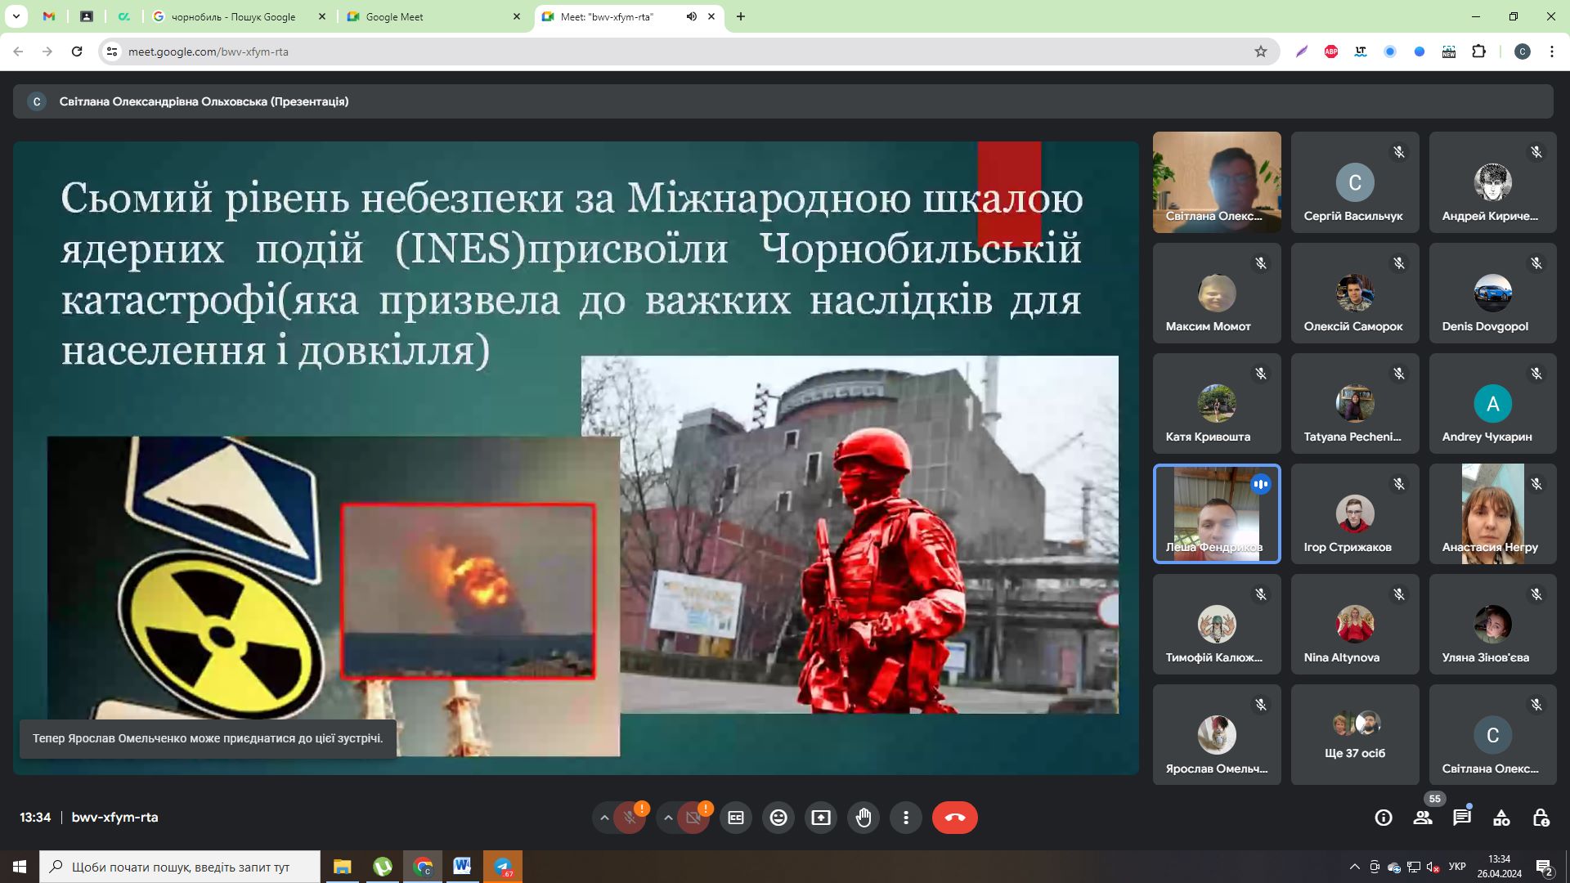Switch to чорнобиль Google search tab
1570x883 pixels.
click(240, 16)
